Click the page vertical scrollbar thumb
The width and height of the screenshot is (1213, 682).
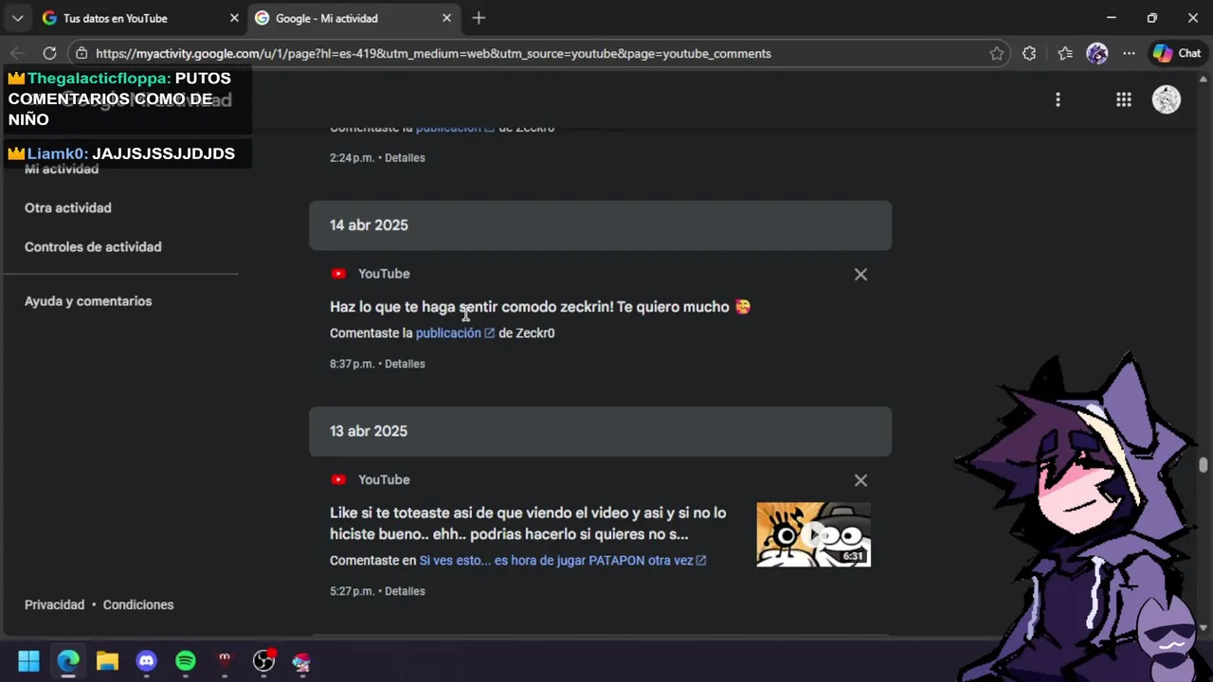click(1204, 464)
